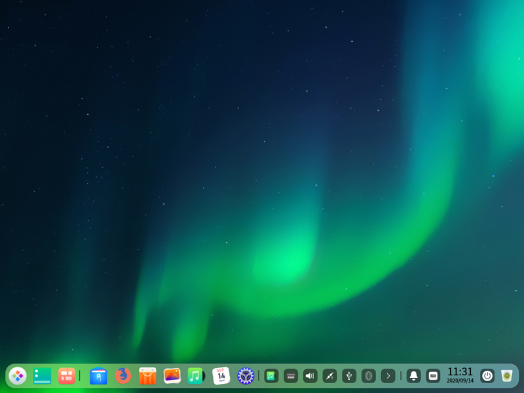524x393 pixels.
Task: Toggle the notification center bell
Action: (412, 375)
